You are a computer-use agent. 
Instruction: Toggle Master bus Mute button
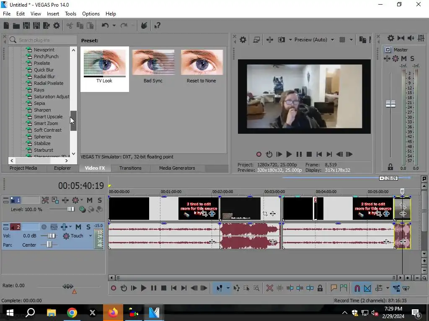(404, 59)
